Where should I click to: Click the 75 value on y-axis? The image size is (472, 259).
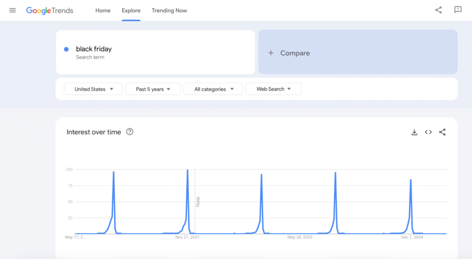click(70, 186)
